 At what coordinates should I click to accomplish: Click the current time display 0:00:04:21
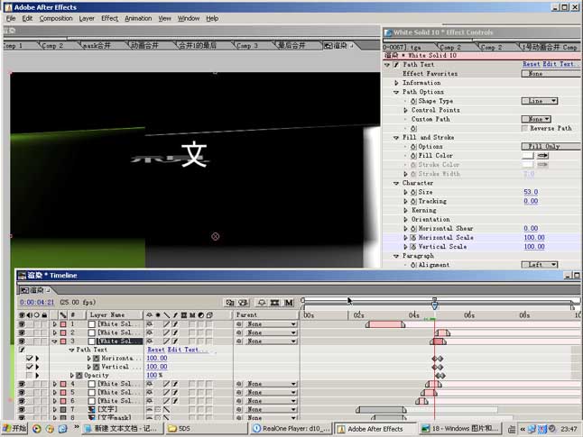click(37, 302)
